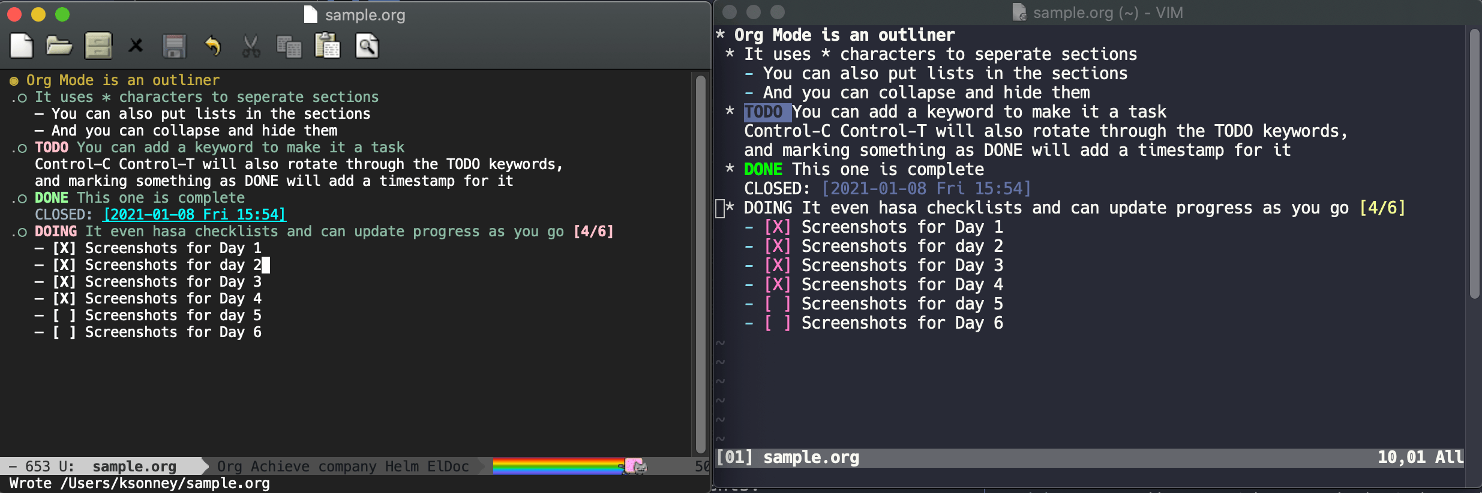Open the directory browser cabinet icon
Image resolution: width=1482 pixels, height=493 pixels.
98,46
